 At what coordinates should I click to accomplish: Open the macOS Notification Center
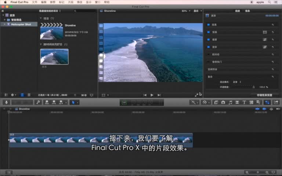click(x=276, y=2)
